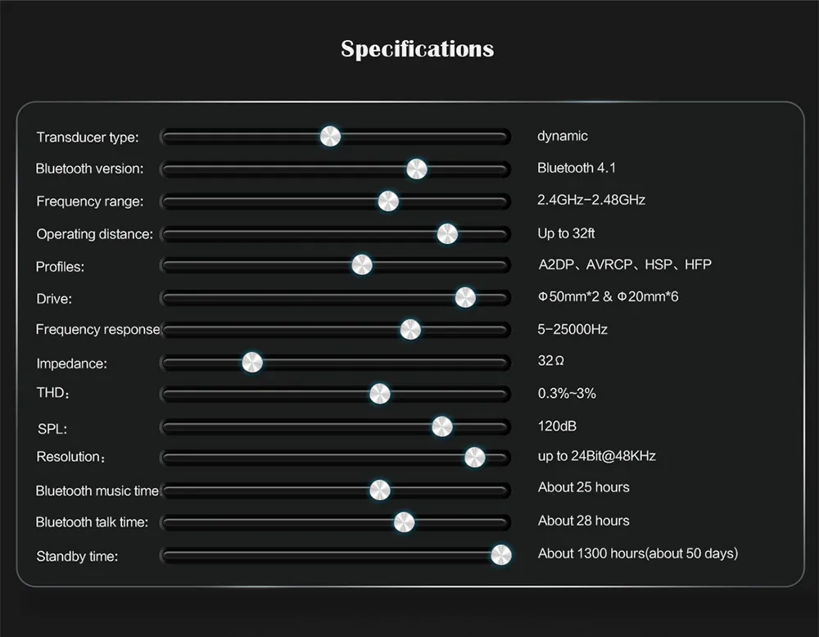Click the Operating distance slider knob

[x=447, y=234]
